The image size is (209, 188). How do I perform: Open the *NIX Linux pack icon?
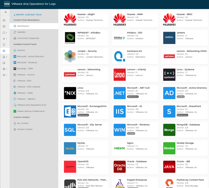click(70, 93)
